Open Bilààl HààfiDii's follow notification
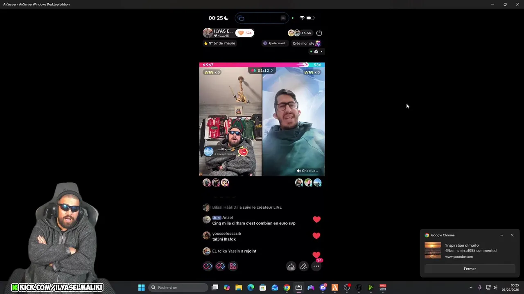This screenshot has height=294, width=524. (x=242, y=207)
